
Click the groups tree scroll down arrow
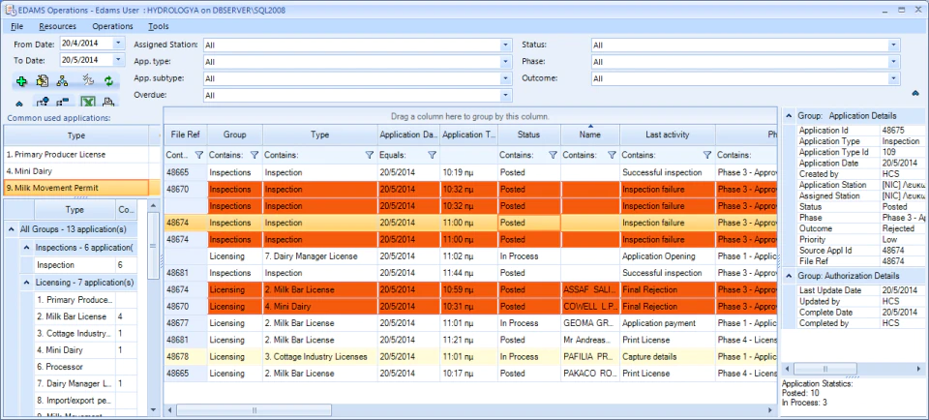154,409
